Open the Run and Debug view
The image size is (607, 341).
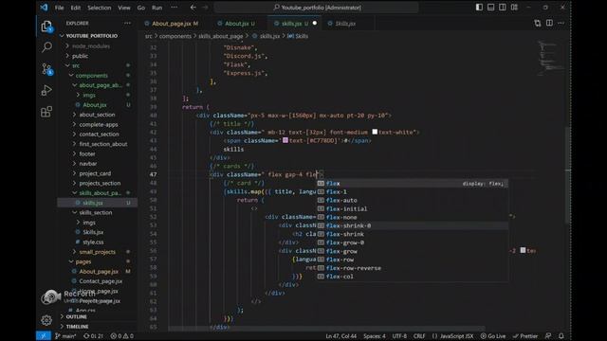[x=46, y=91]
